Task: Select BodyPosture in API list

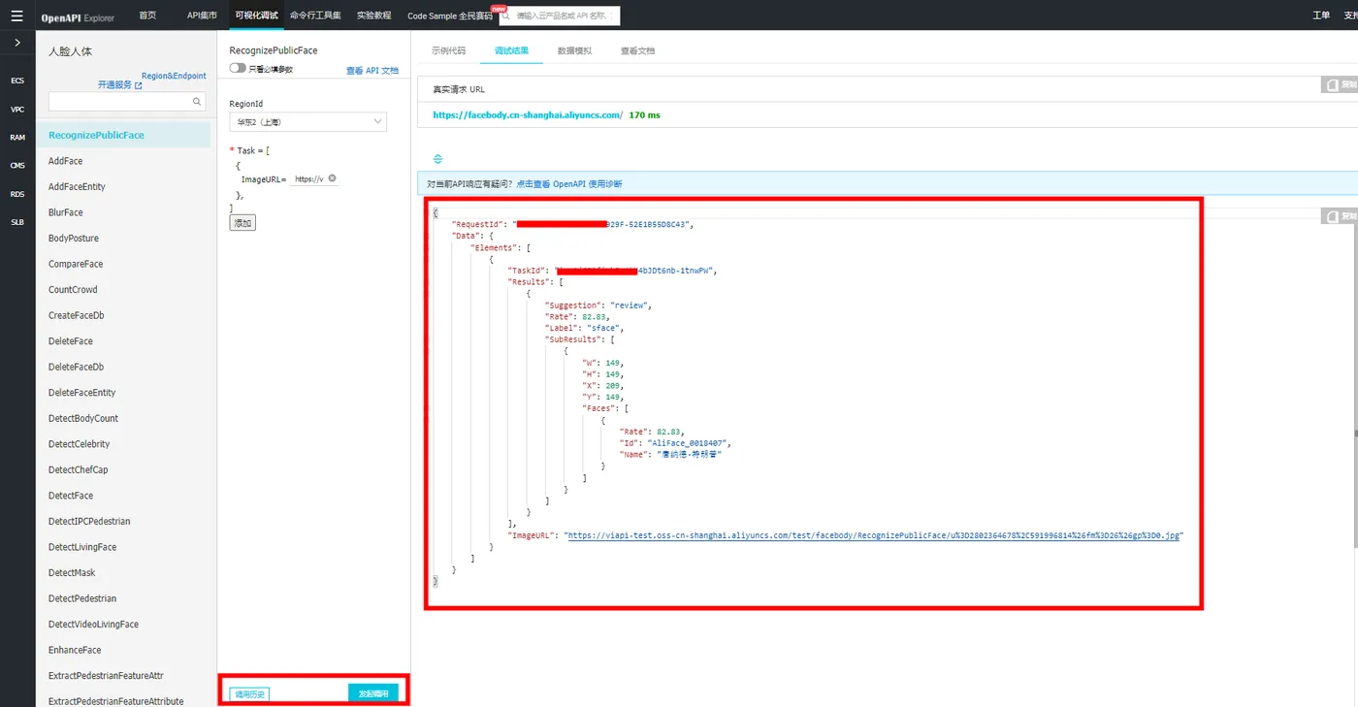Action: [74, 239]
